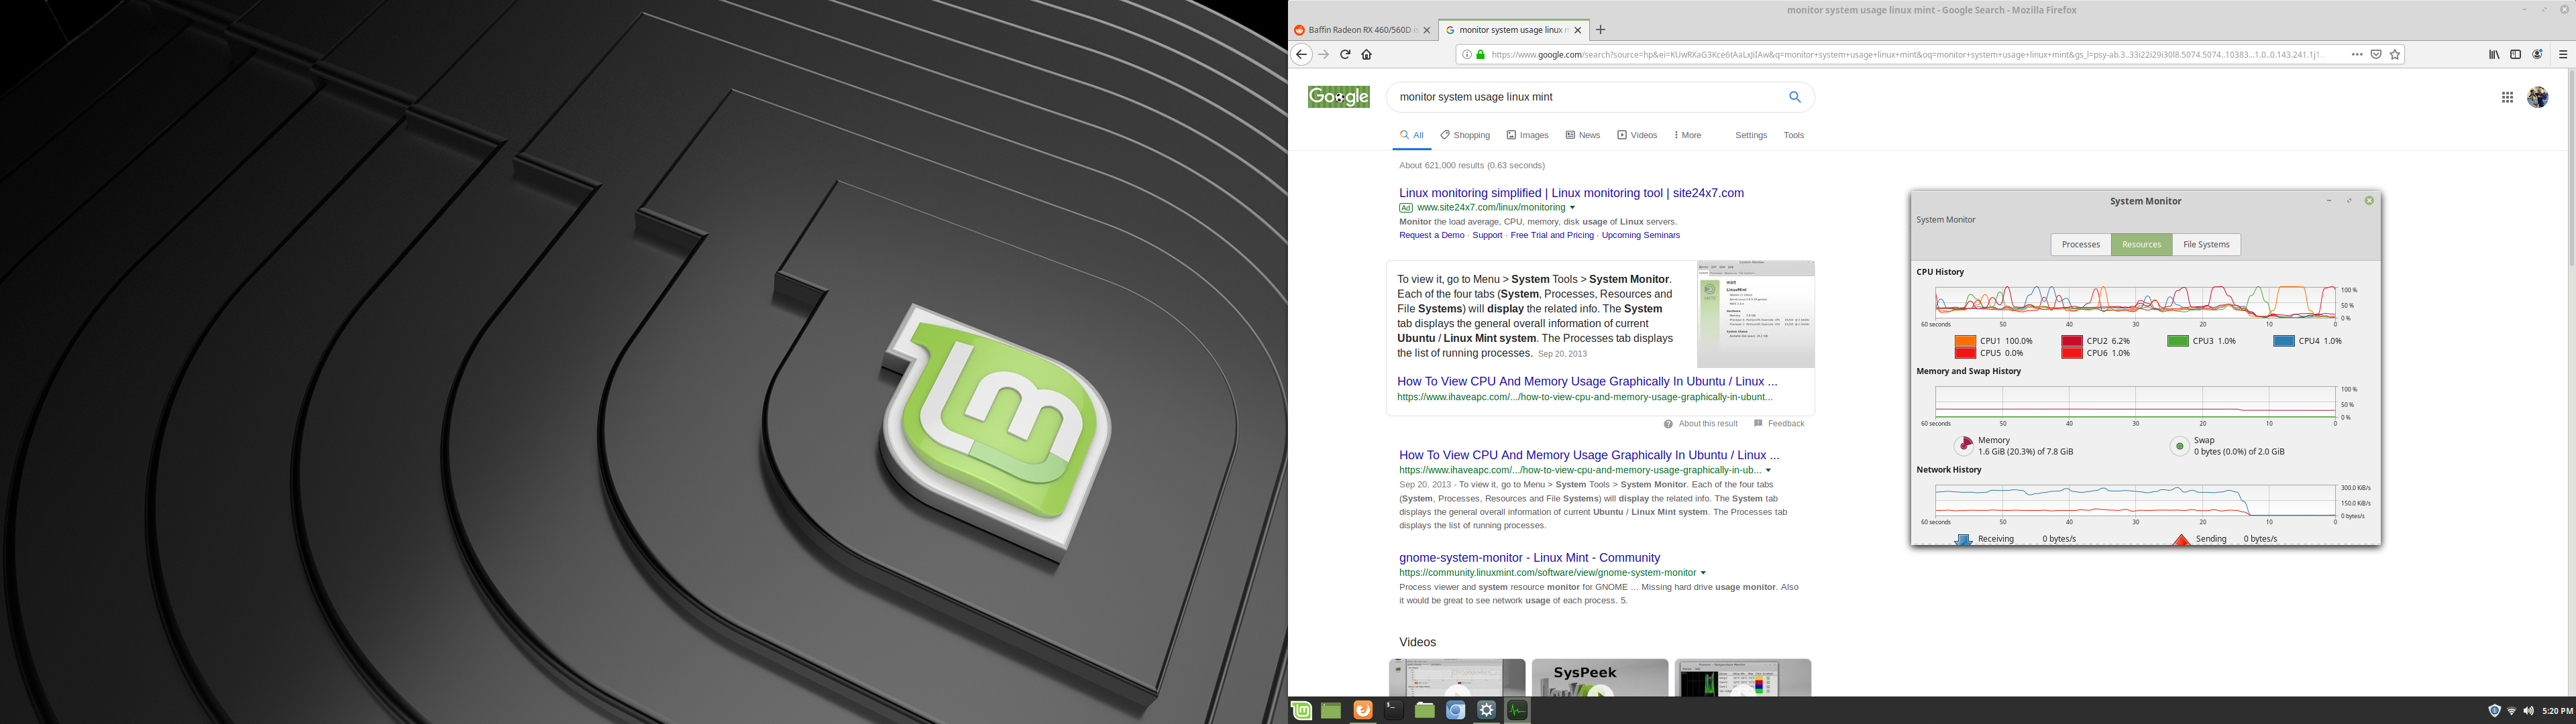Select the News search tab
This screenshot has width=2576, height=724.
(1583, 135)
